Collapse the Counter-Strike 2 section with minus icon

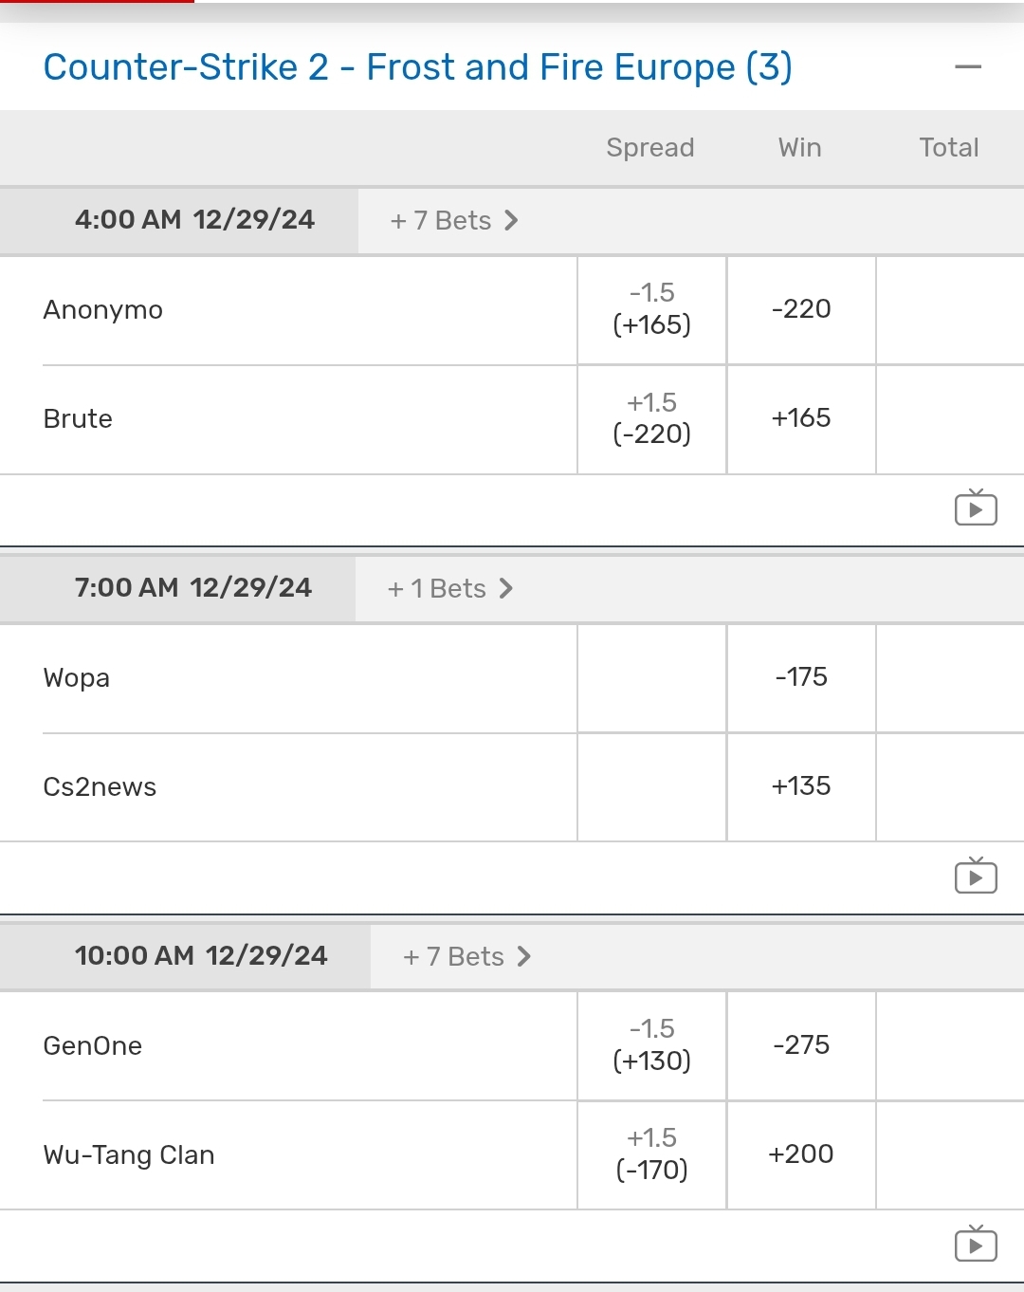(968, 67)
